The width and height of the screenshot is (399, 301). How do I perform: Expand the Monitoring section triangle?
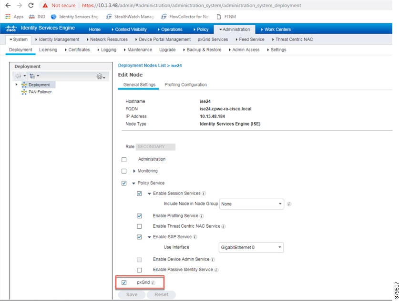134,171
